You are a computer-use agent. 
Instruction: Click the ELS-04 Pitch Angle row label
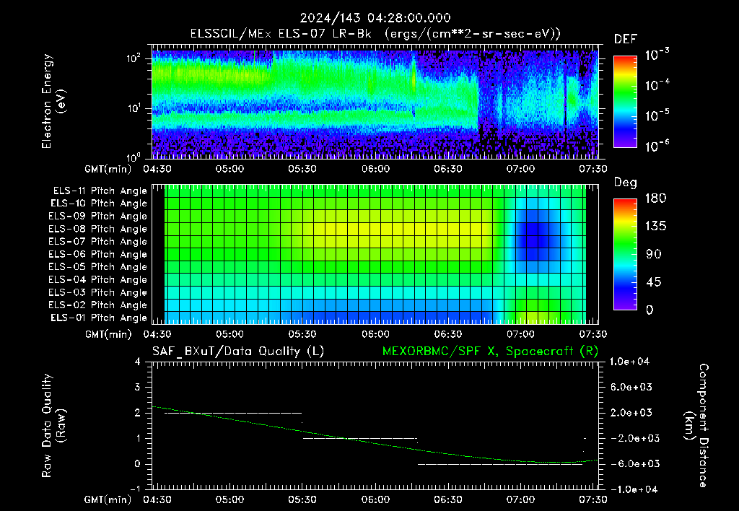[98, 279]
